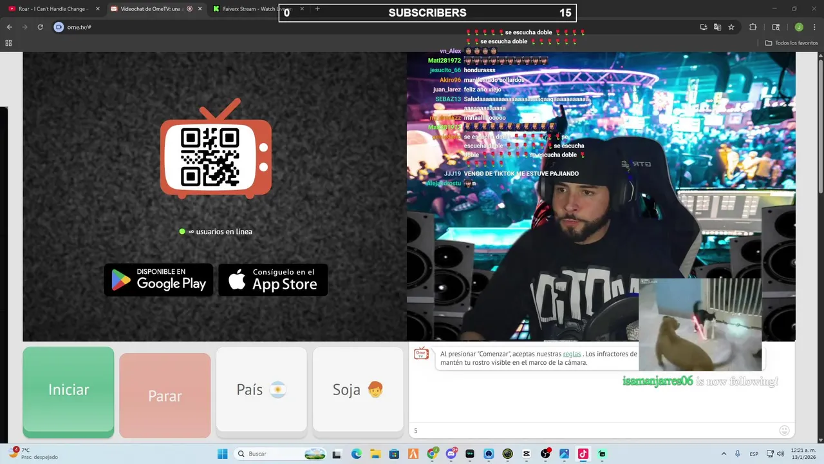The width and height of the screenshot is (824, 464).
Task: Switch to Roar YouTube tab
Action: 53,9
